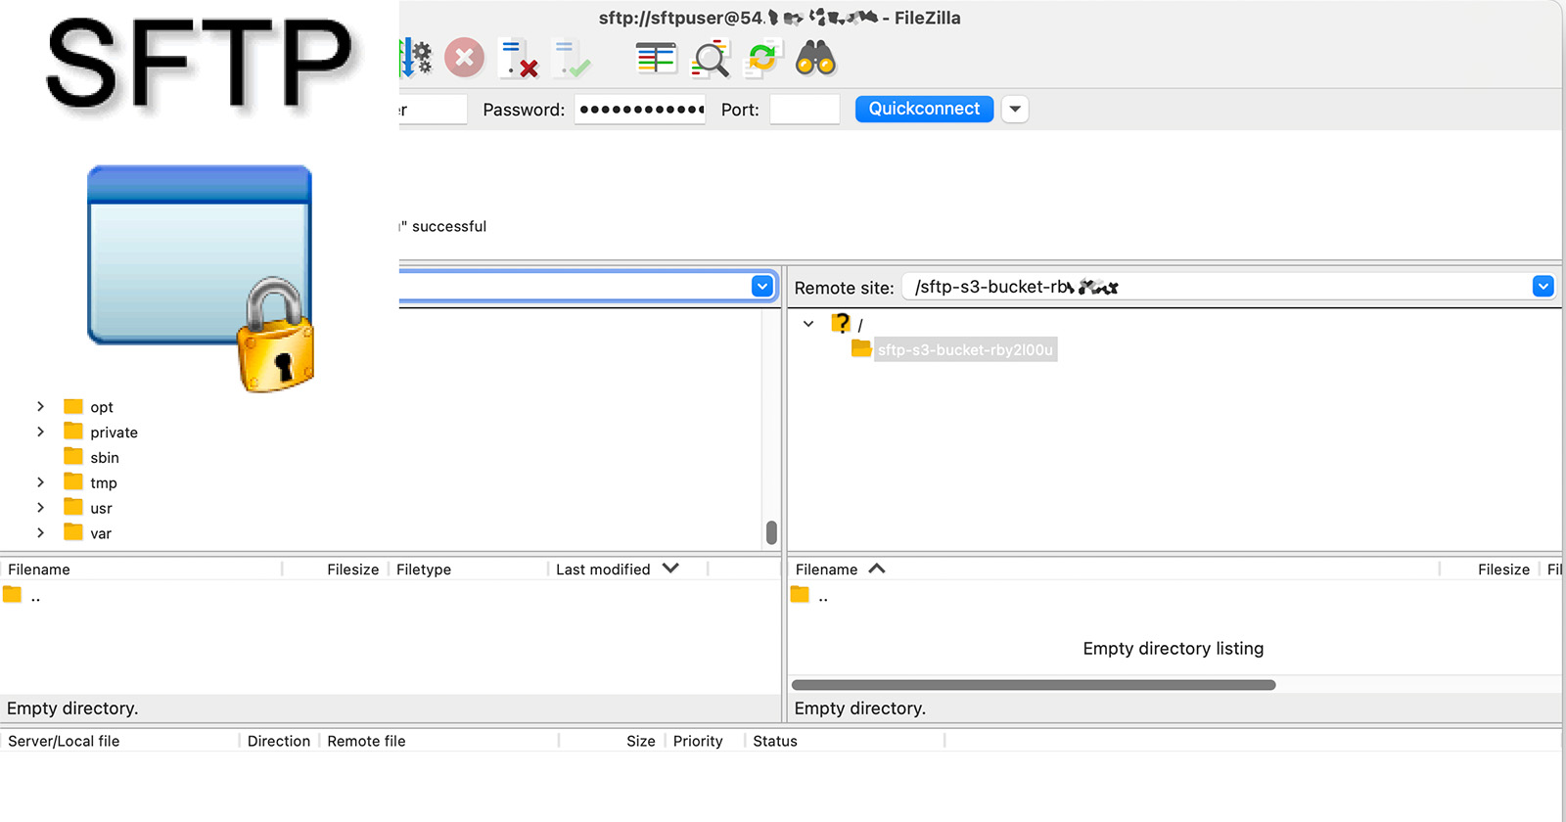Image resolution: width=1566 pixels, height=822 pixels.
Task: Click the process queue toolbar icon
Action: click(x=415, y=59)
